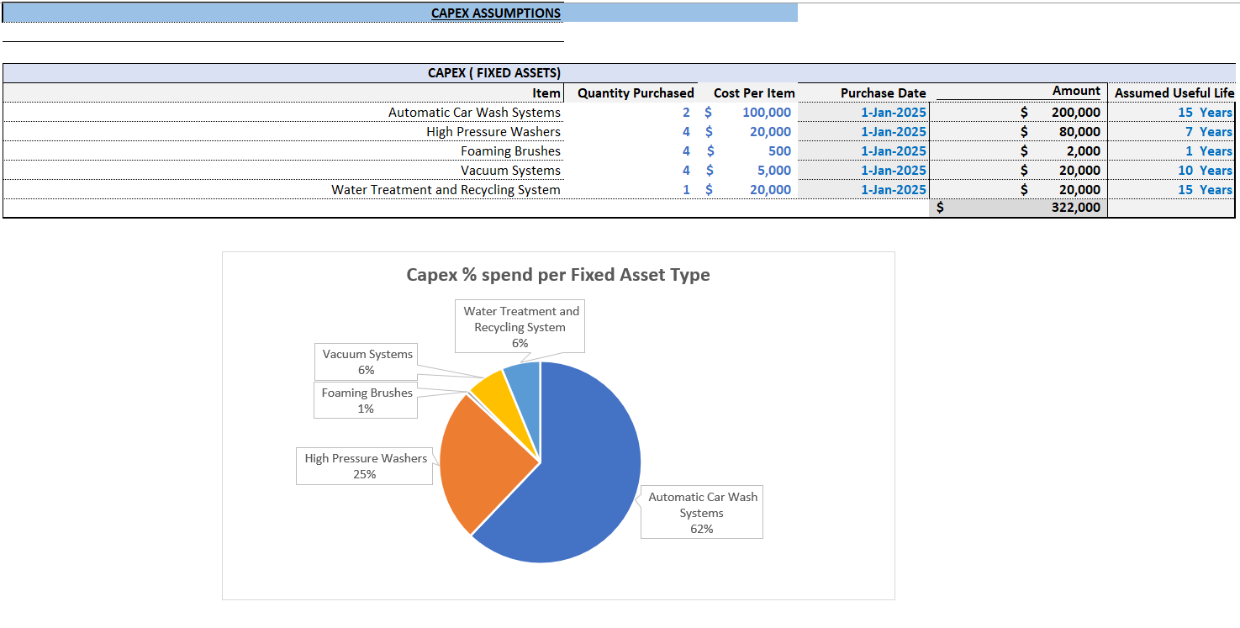Click the Assumed Useful Life header
This screenshot has height=628, width=1240.
(x=1172, y=92)
